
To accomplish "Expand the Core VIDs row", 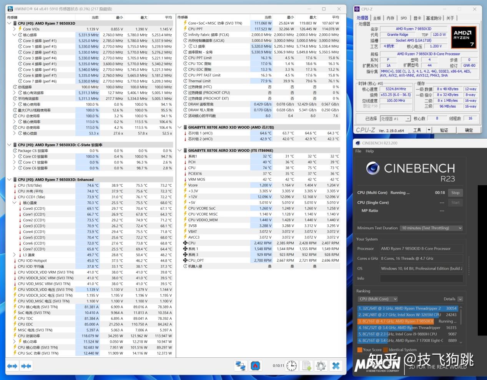I will coord(15,29).
